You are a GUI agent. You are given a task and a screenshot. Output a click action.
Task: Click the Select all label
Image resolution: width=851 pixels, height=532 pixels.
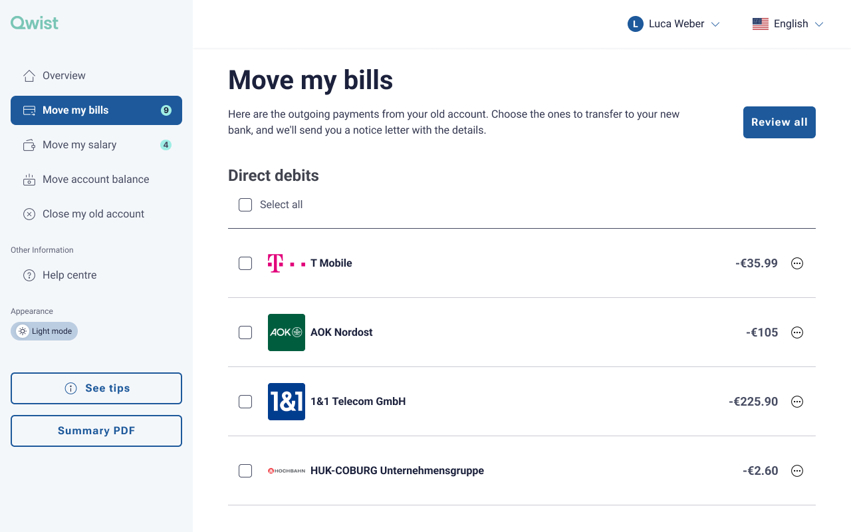click(281, 205)
